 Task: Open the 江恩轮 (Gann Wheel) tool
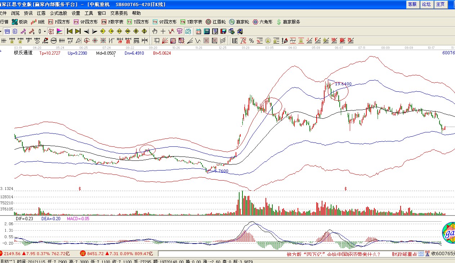click(x=215, y=22)
